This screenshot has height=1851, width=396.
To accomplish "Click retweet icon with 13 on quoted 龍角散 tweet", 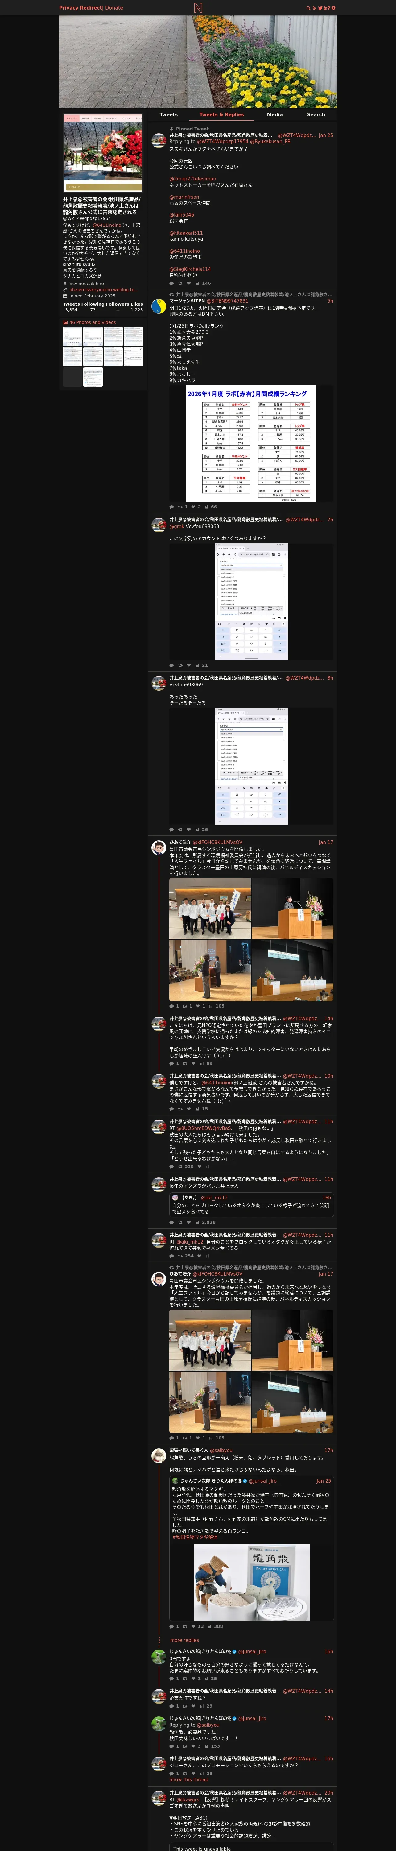I will tap(185, 1626).
